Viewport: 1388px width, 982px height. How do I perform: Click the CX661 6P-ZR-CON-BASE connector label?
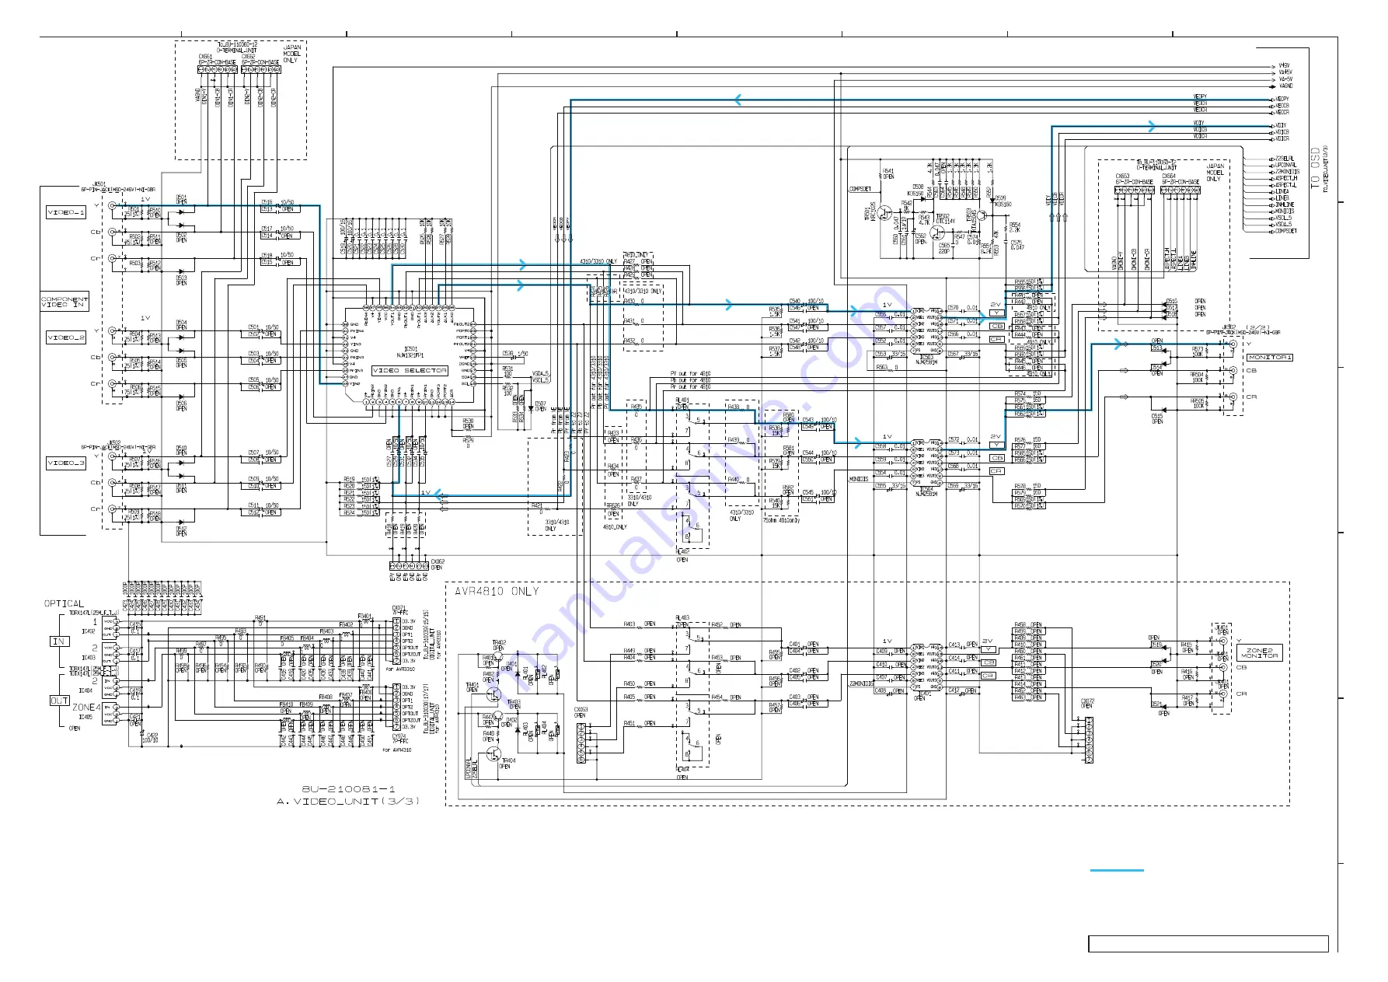[x=217, y=60]
